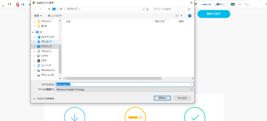Viewport: 267px width, 121px height.
Task: Expand the Windows (C:) drive node
Action: 35,70
